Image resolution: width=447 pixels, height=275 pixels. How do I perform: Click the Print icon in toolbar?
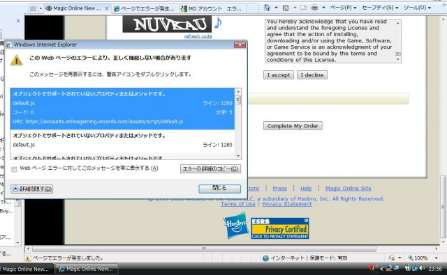pos(314,8)
